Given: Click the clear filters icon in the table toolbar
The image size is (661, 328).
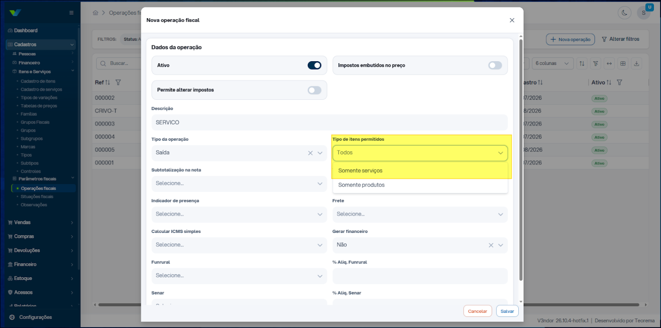Looking at the screenshot, I should click(x=596, y=63).
